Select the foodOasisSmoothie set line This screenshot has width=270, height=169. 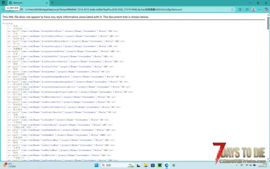pos(61,102)
